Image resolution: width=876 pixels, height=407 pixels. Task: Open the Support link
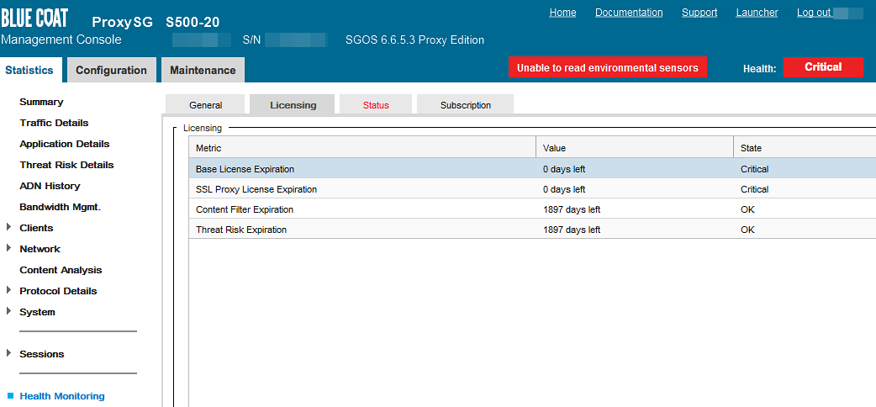[x=699, y=13]
